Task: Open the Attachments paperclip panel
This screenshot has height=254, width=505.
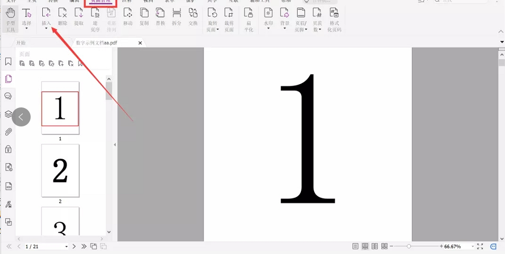Action: point(8,132)
